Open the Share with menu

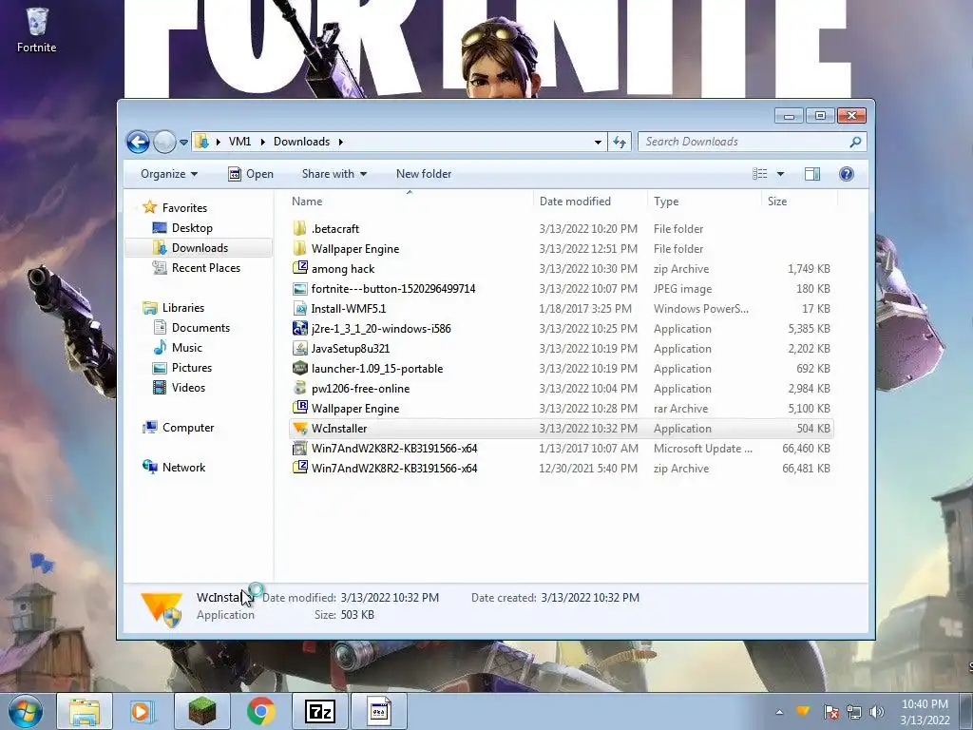coord(334,174)
